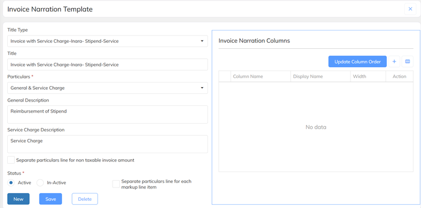Expand the Title Type dropdown arrow
This screenshot has height=208, width=421.
coord(202,41)
